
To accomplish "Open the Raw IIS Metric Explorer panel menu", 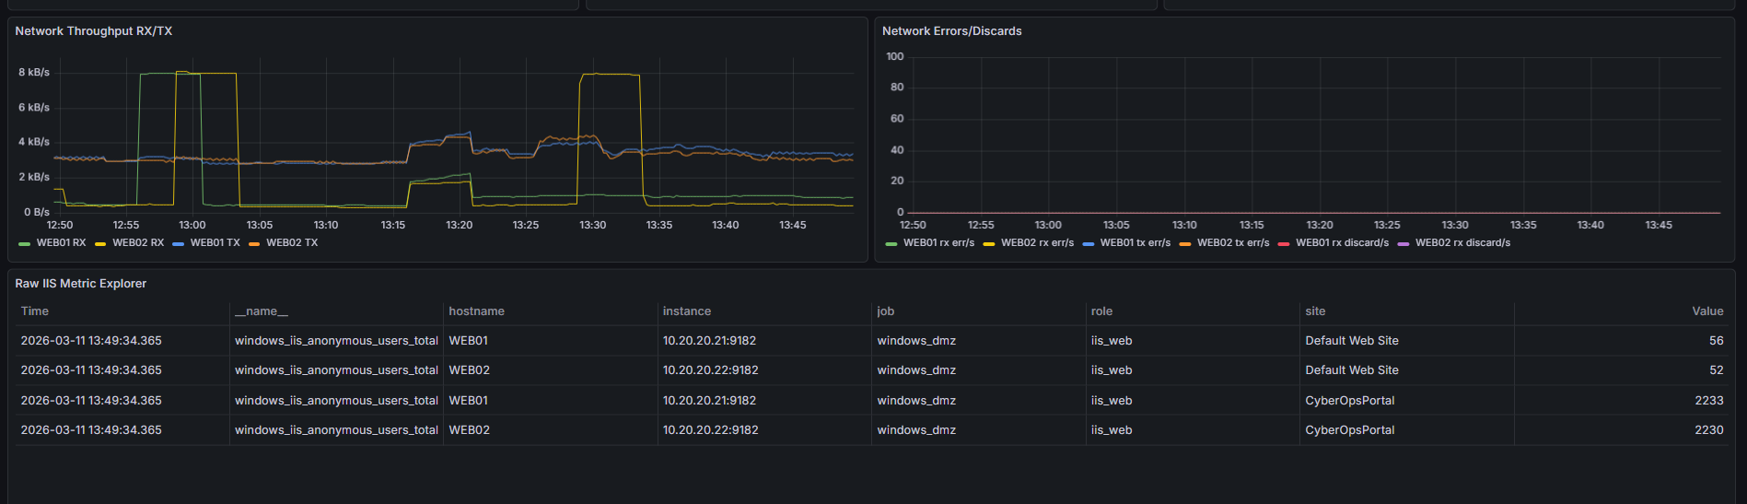I will 81,284.
